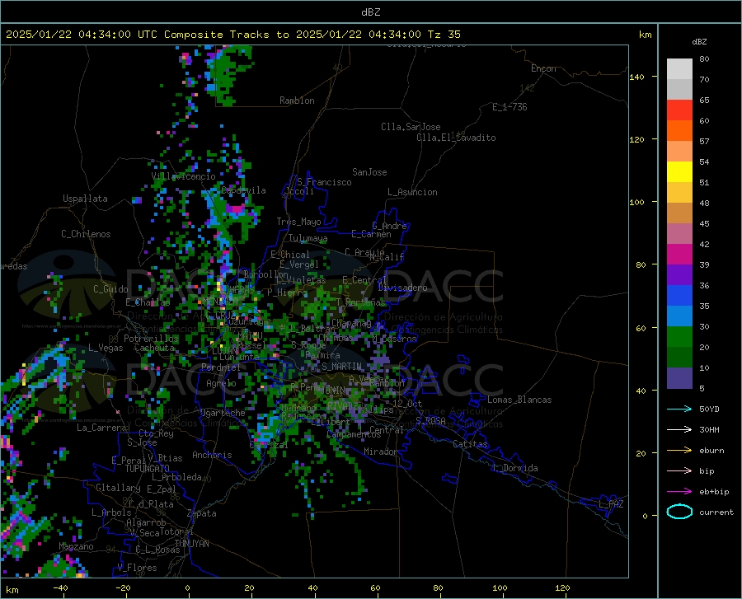Click the Manzano map label
The width and height of the screenshot is (742, 599).
[x=76, y=546]
